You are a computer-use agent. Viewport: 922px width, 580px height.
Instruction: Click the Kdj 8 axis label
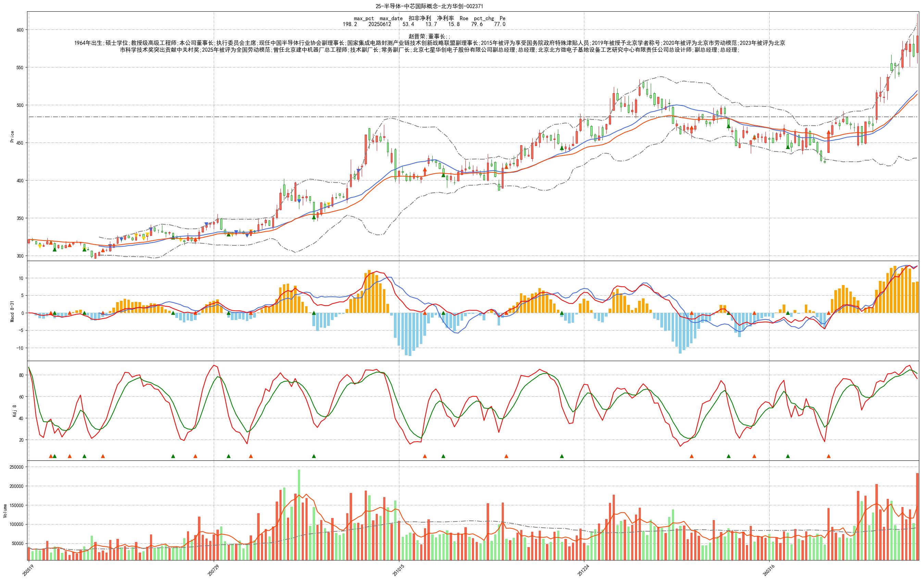pos(14,411)
